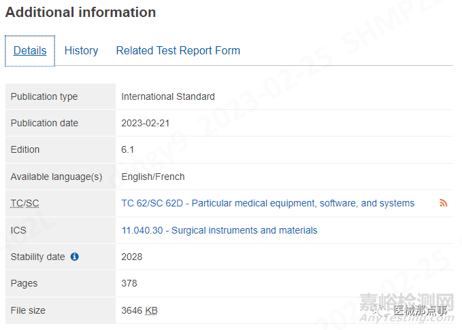
Task: Click the Additional information heading
Action: pyautogui.click(x=80, y=12)
